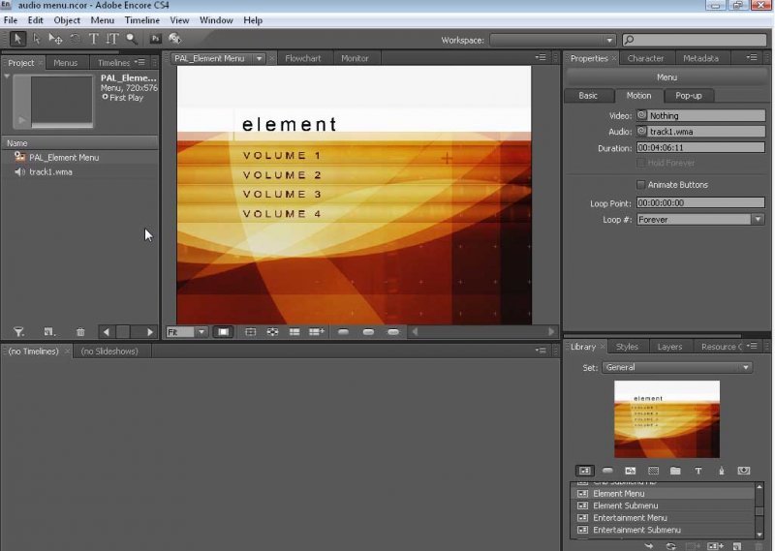
Task: Select the Zoom tool magnifier
Action: [132, 39]
